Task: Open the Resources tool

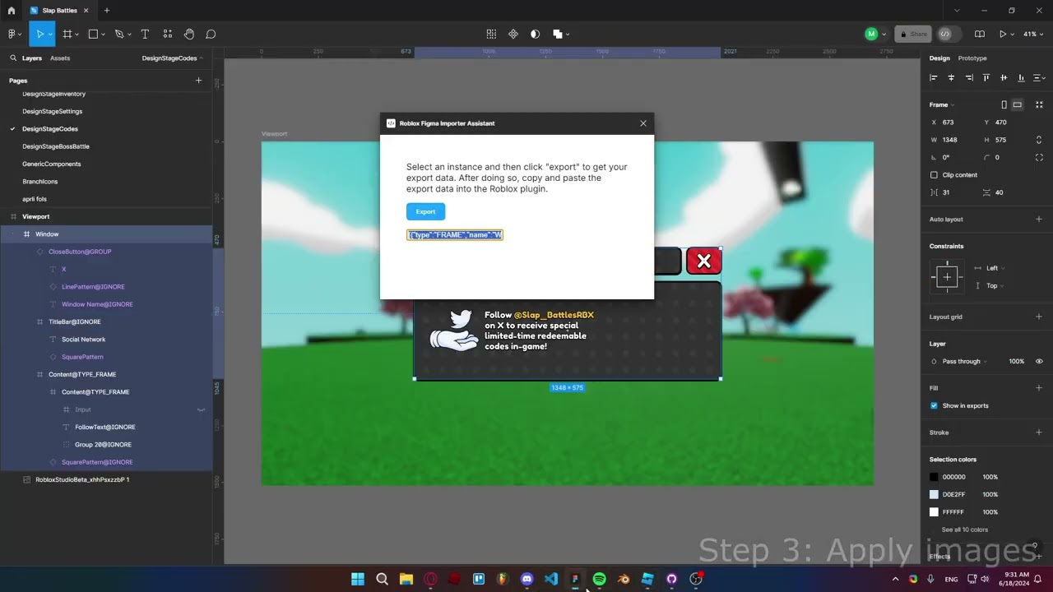Action: tap(168, 34)
